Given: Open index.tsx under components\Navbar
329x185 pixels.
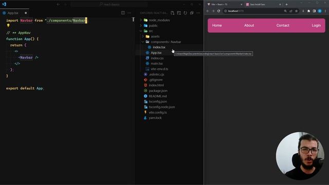Looking at the screenshot, I should (x=159, y=47).
